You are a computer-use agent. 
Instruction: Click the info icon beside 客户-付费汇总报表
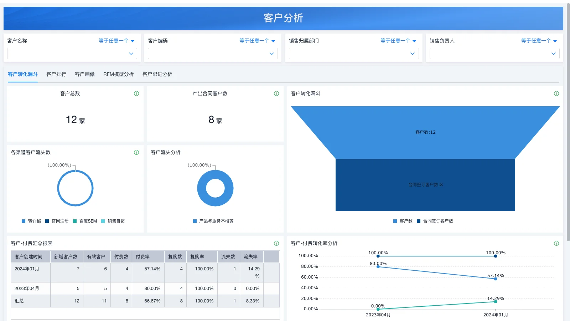point(276,243)
